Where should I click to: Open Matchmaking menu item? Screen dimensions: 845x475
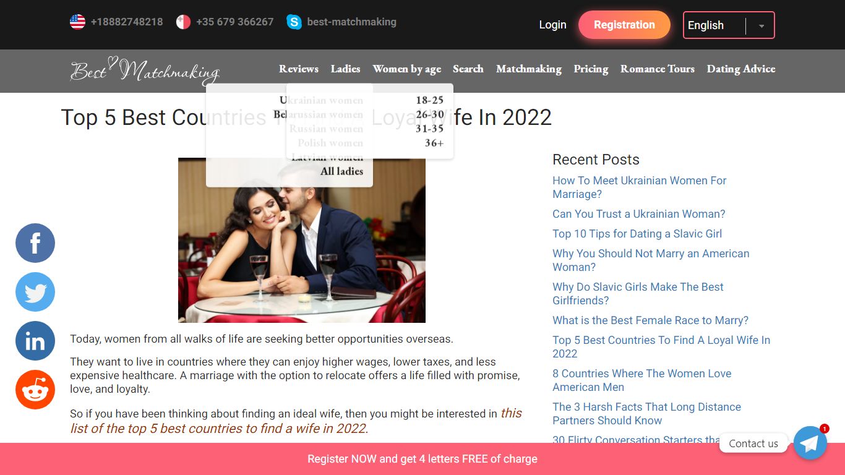[529, 69]
